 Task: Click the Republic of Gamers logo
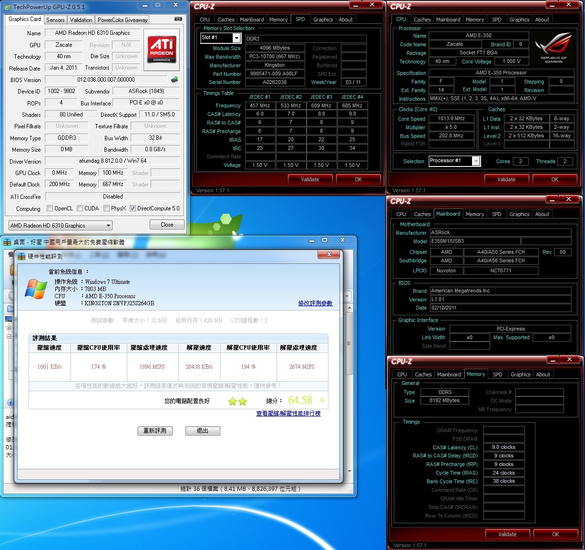[553, 48]
